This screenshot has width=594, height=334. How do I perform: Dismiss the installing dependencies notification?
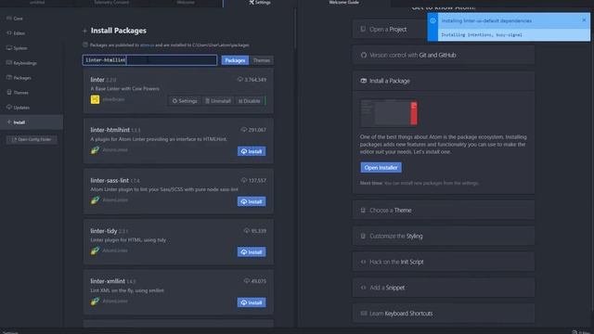pos(584,20)
